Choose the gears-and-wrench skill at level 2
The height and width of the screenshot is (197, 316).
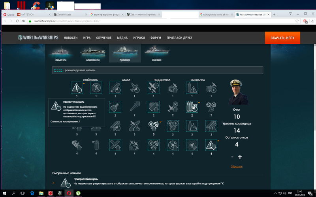(x=211, y=107)
